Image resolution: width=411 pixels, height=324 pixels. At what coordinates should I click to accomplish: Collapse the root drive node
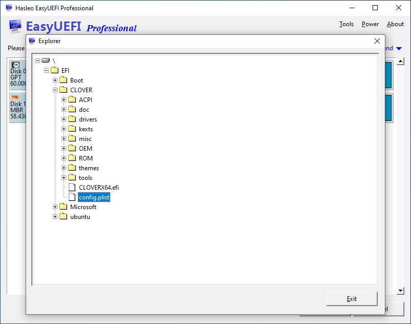38,60
